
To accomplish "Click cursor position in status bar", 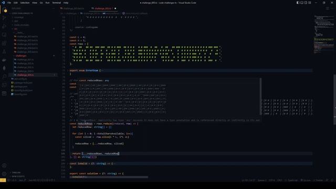I will pyautogui.click(x=249, y=180).
